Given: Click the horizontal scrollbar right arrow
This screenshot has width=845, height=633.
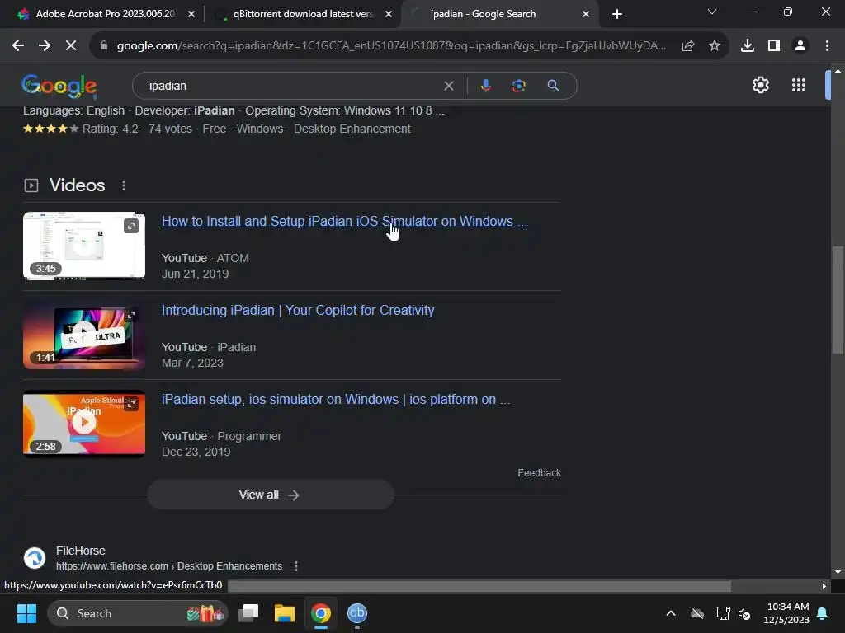Looking at the screenshot, I should [824, 586].
